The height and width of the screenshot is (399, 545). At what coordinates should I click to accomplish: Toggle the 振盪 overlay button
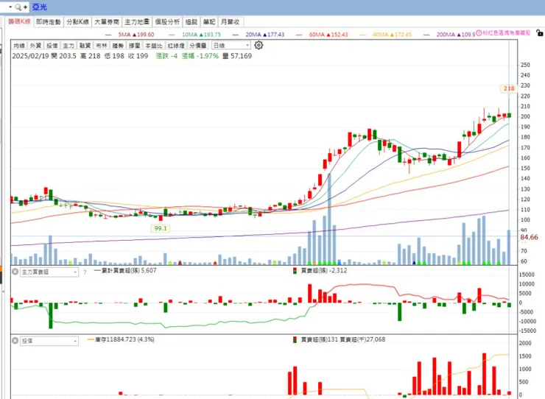[135, 46]
